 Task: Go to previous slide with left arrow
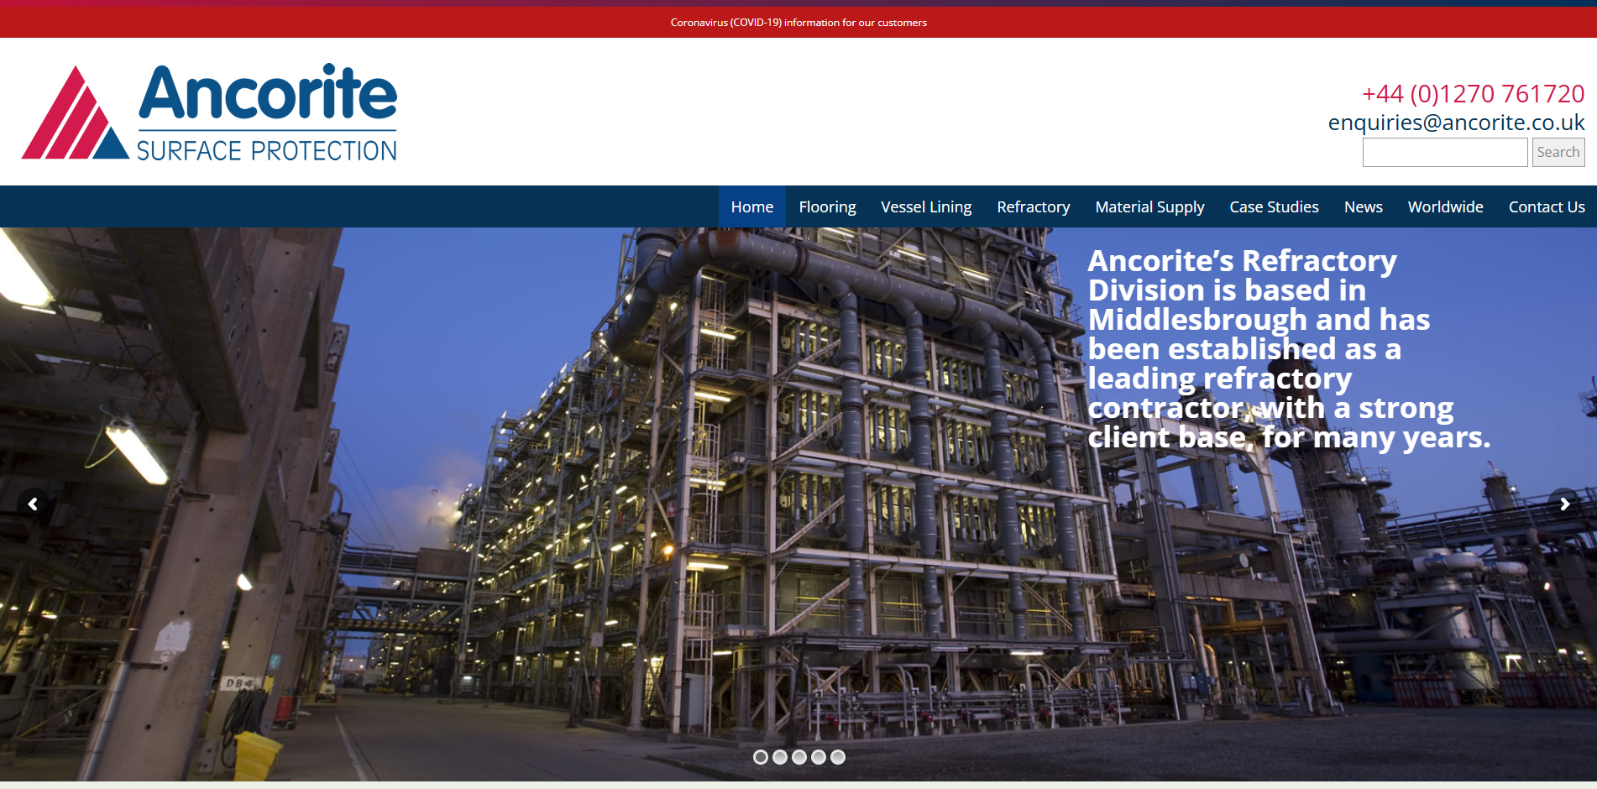[33, 504]
